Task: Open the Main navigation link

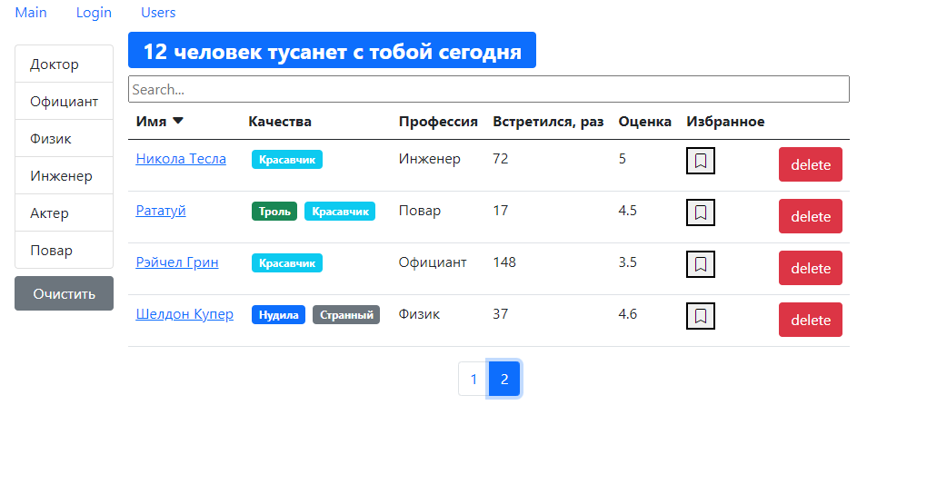Action: click(x=31, y=13)
